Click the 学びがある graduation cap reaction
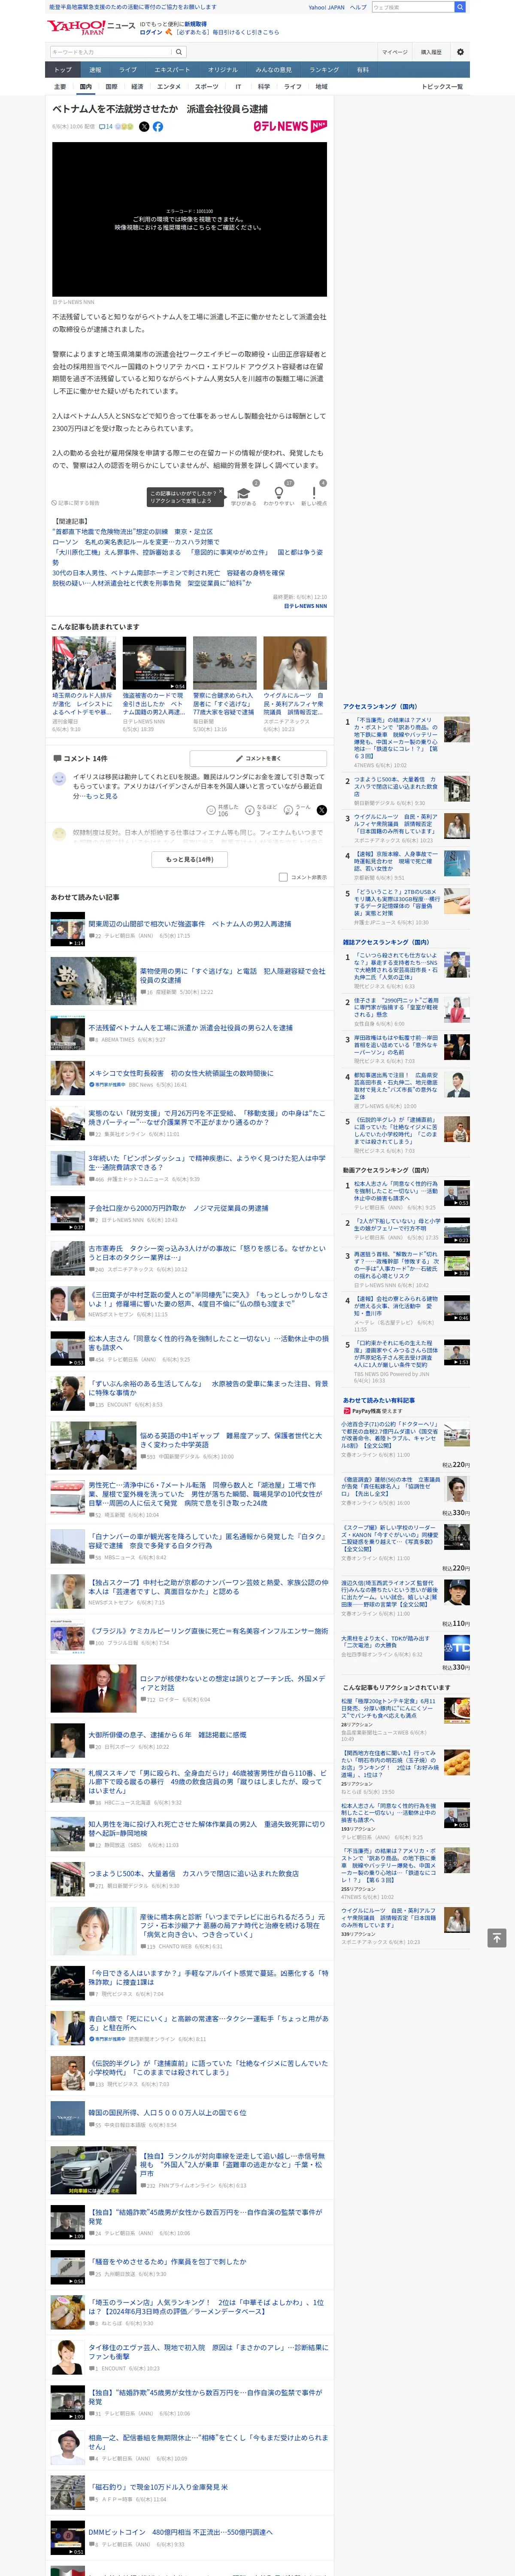 tap(244, 494)
